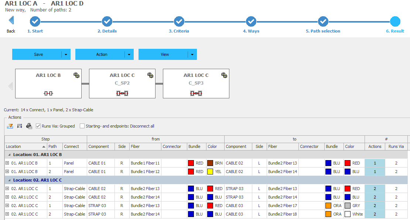410x220 pixels.
Task: Click the Back arrow icon
Action: tap(11, 20)
